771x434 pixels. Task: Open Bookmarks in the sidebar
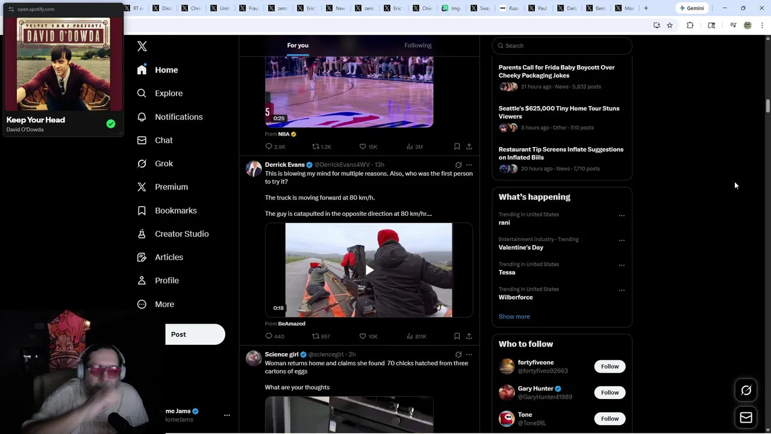[x=167, y=210]
